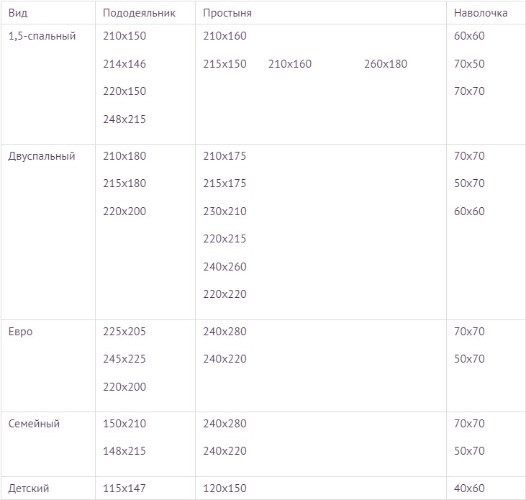Click the 115x147 children's duvet size

124,488
